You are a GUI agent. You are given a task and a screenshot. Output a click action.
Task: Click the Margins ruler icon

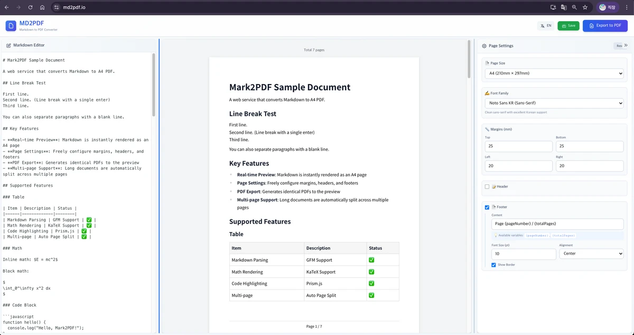[x=487, y=129]
